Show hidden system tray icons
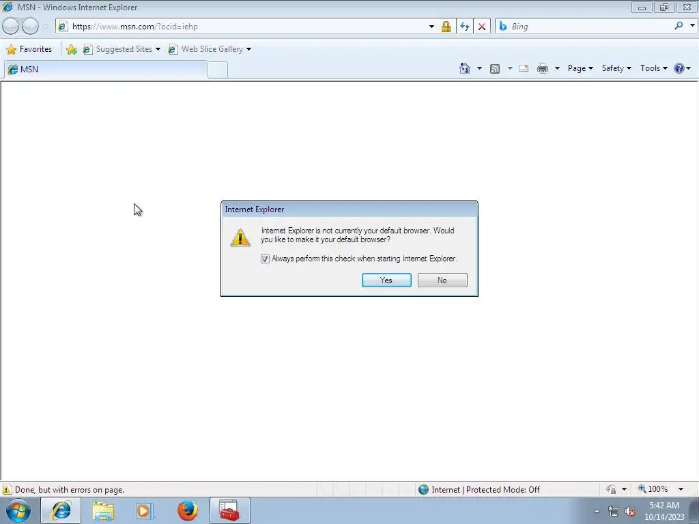 (597, 511)
